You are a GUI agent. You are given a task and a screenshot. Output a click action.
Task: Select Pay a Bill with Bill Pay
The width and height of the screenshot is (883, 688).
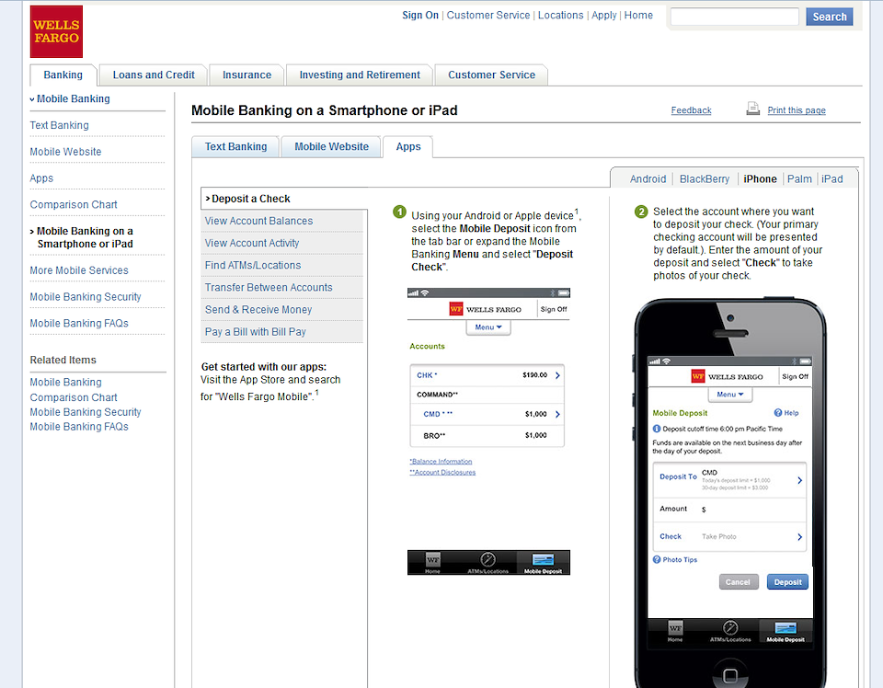click(x=282, y=332)
